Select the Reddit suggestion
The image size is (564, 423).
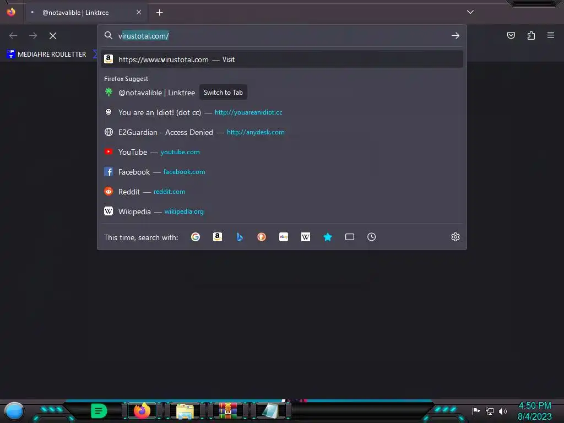click(x=282, y=191)
